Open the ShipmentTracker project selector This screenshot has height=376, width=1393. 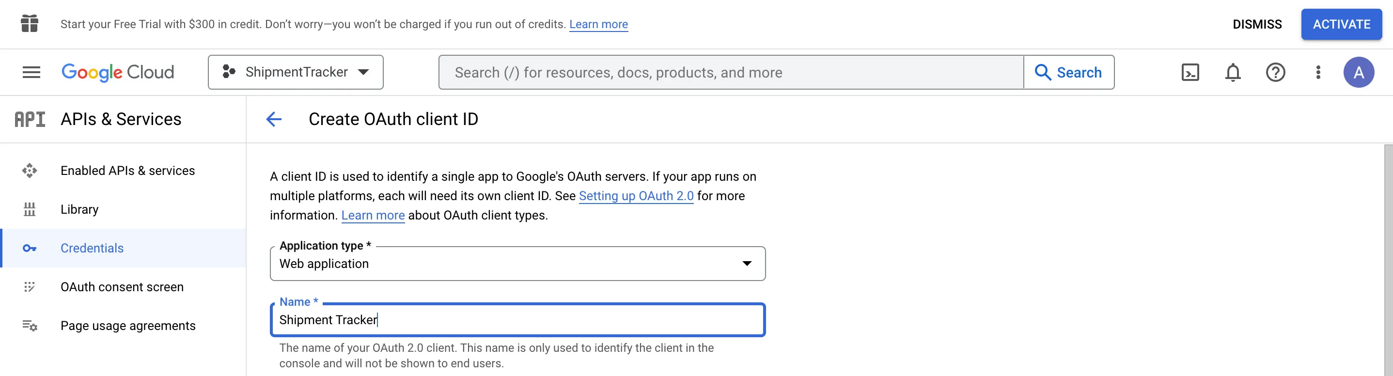pos(296,72)
